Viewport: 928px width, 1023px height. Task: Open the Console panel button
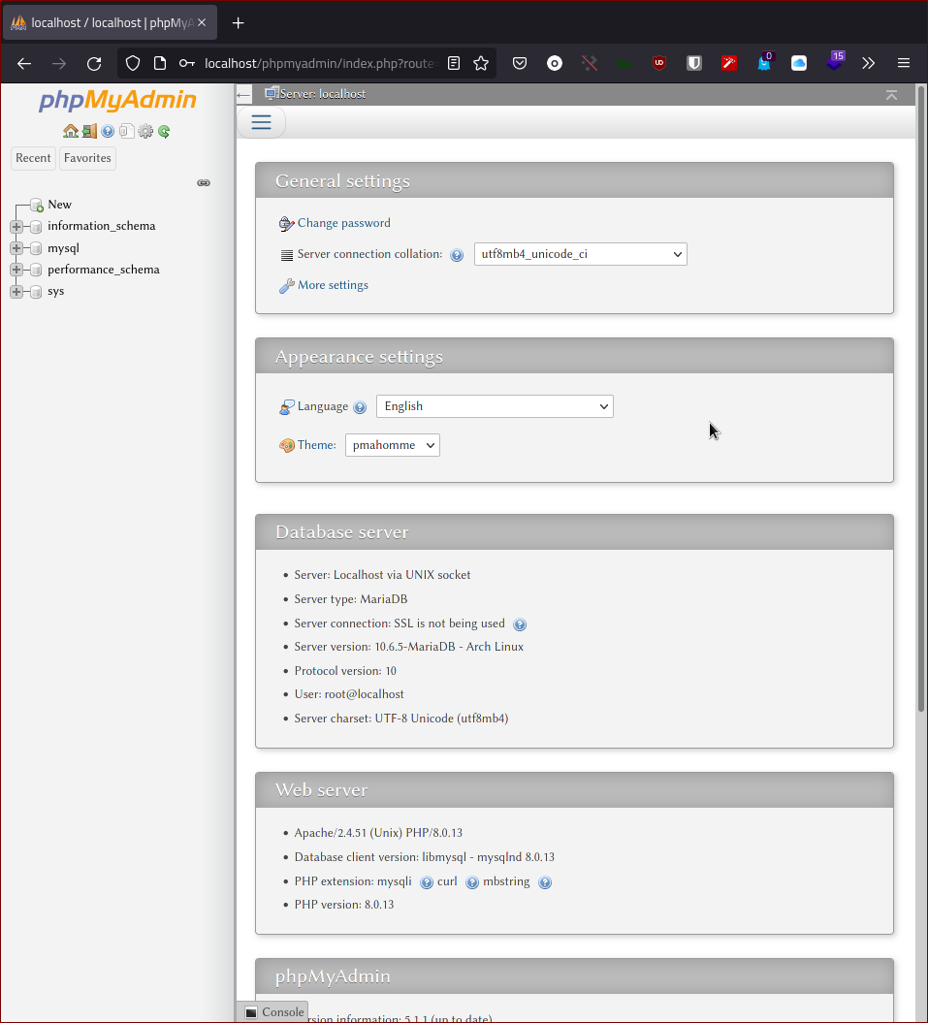[x=274, y=1012]
